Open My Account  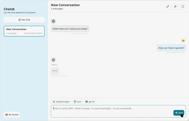[12, 114]
